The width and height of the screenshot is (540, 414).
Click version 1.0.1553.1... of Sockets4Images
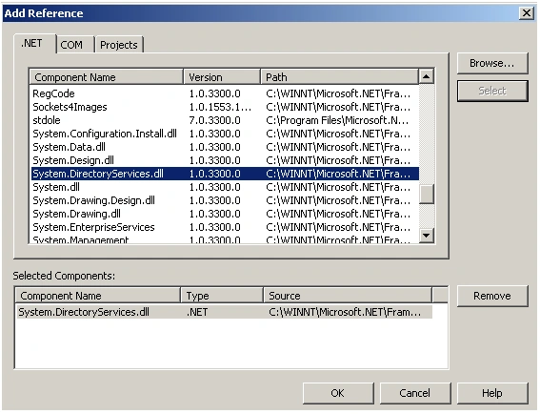pos(220,107)
